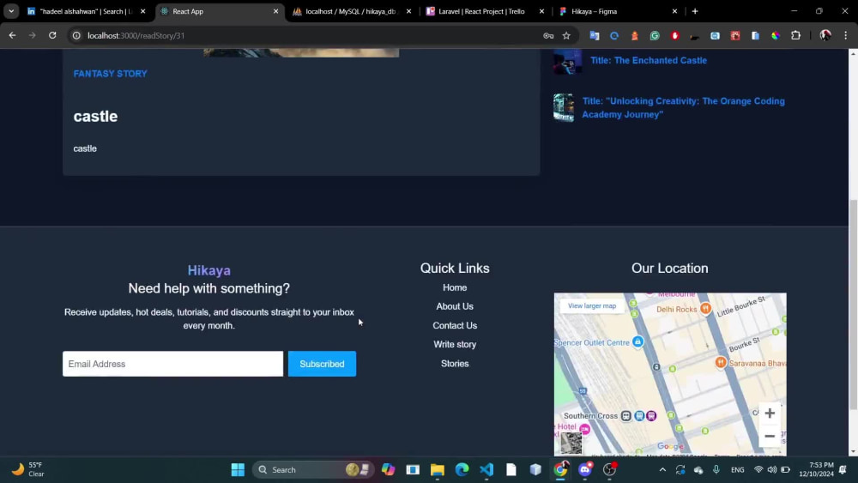
Task: Click the taskbar Search box
Action: pos(313,470)
